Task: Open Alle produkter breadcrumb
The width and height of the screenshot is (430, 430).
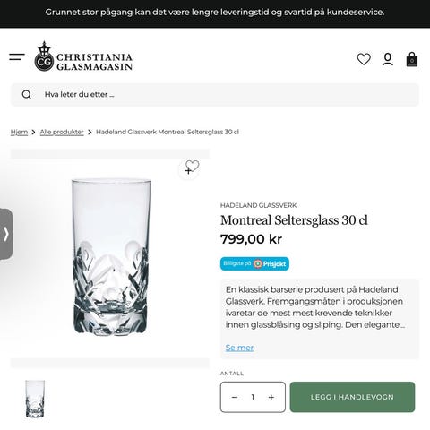Action: pos(62,132)
